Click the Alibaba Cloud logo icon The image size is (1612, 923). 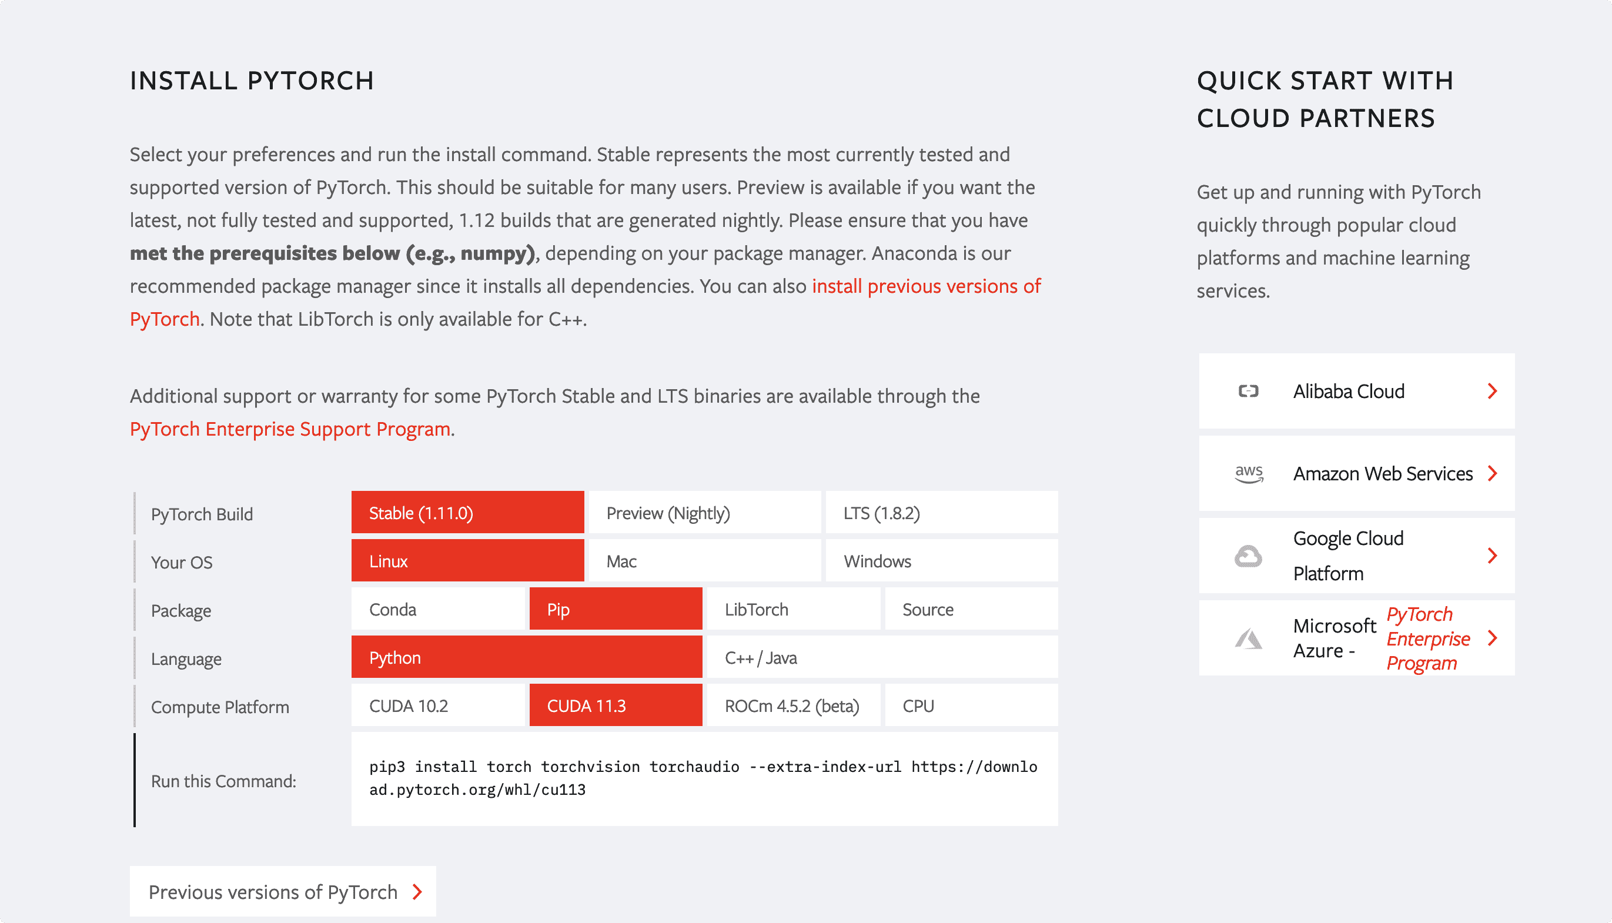click(x=1248, y=391)
